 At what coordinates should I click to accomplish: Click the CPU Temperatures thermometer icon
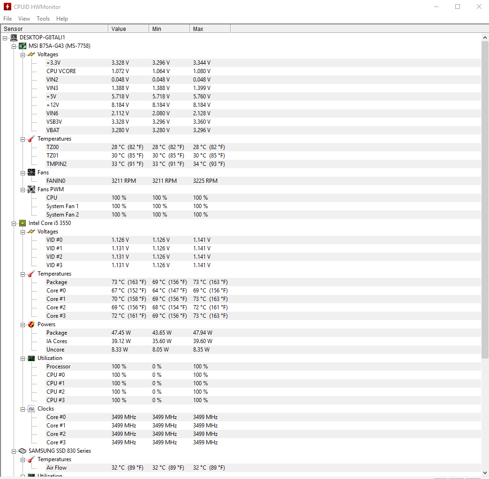(x=31, y=274)
